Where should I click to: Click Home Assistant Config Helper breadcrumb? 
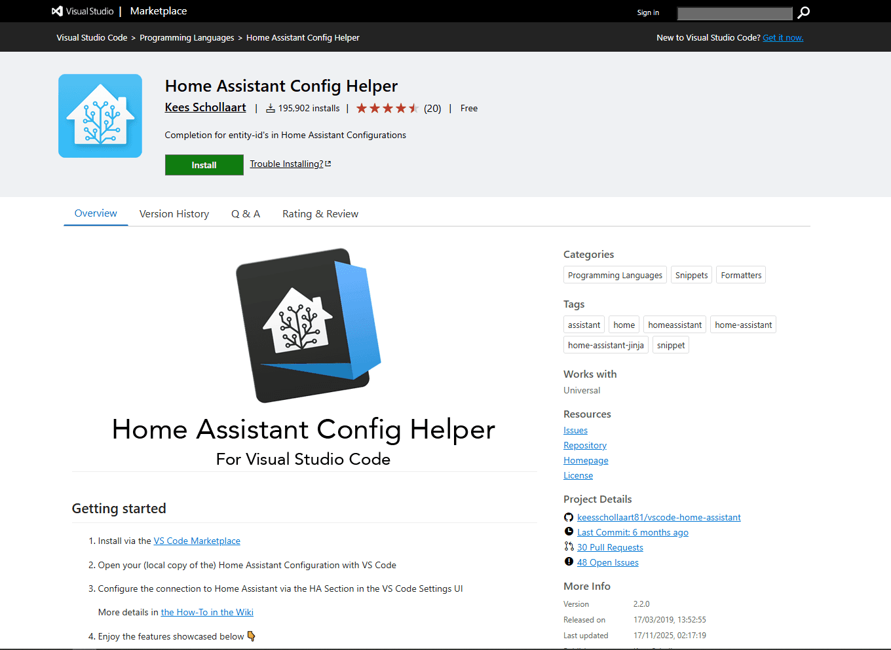click(x=303, y=38)
